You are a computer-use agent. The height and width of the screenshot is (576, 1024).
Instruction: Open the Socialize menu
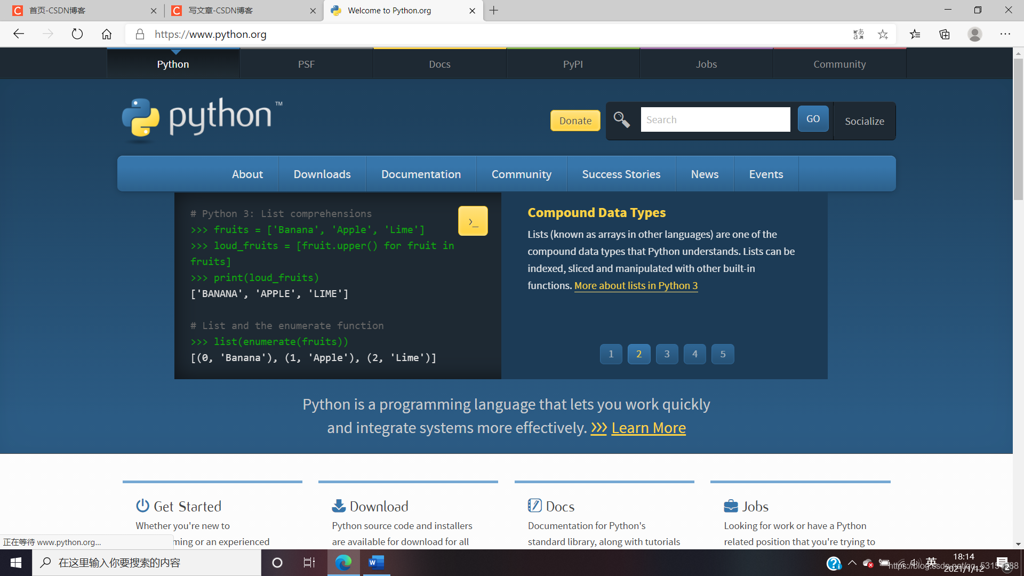(865, 121)
